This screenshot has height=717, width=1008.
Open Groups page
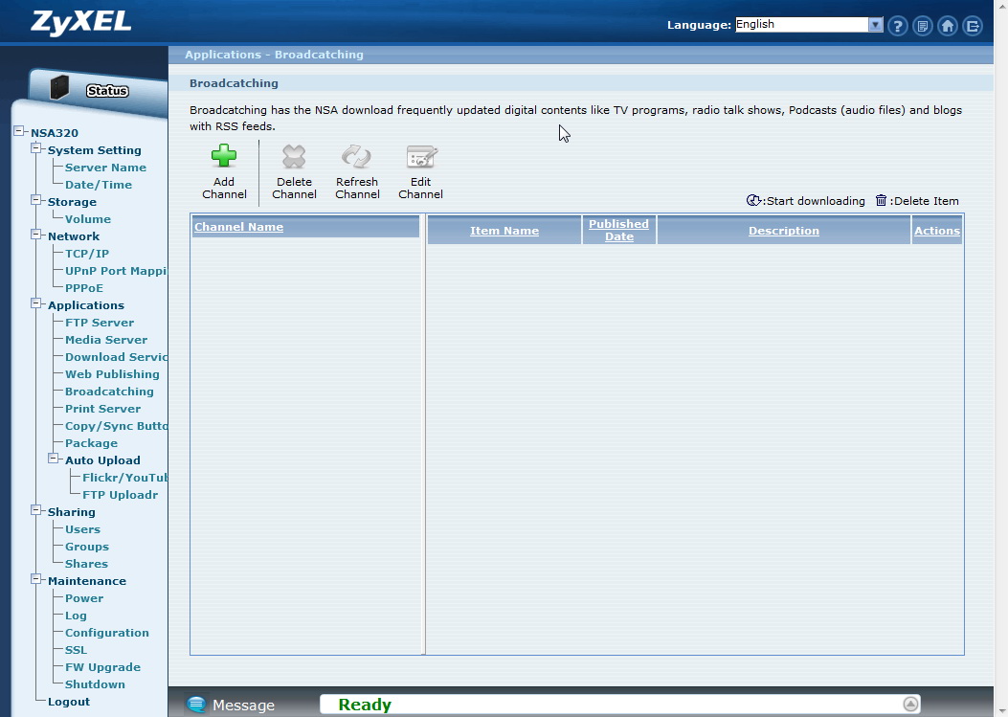[x=87, y=547]
